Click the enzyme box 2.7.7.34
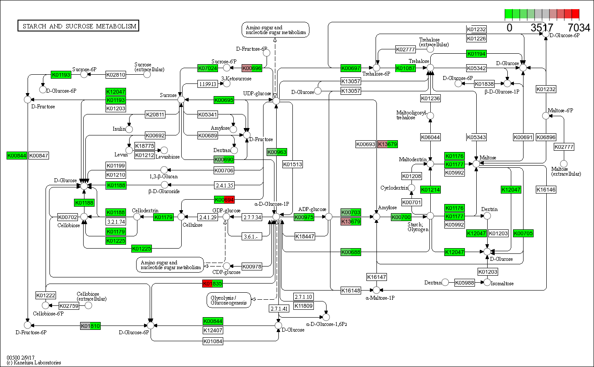Viewport: 594px width, 367px height. (252, 217)
